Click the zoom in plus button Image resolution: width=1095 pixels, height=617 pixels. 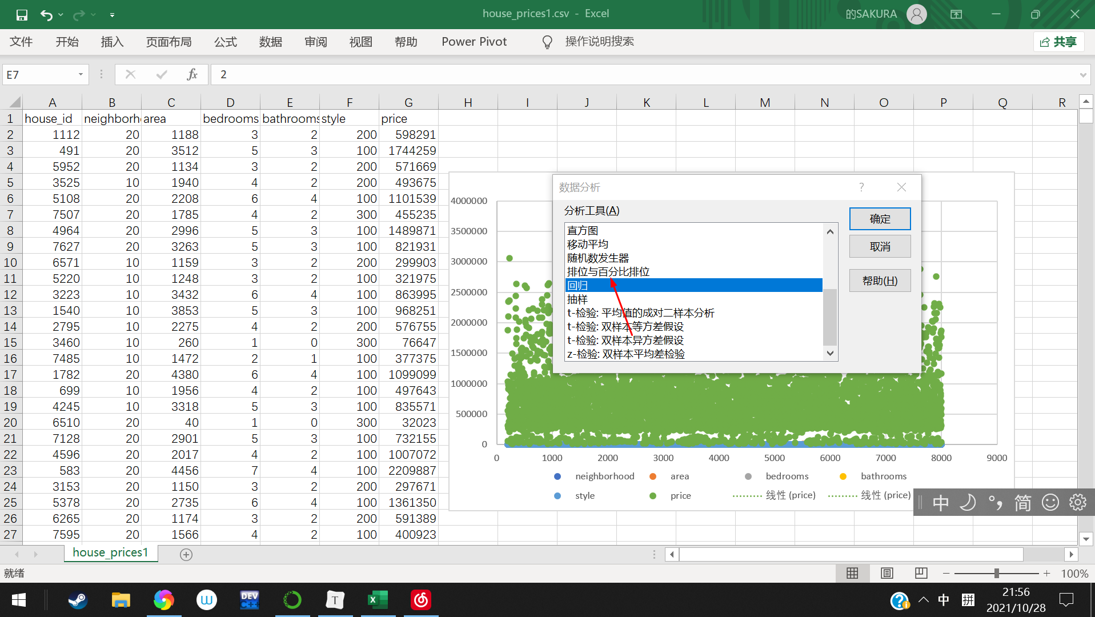(x=1046, y=573)
